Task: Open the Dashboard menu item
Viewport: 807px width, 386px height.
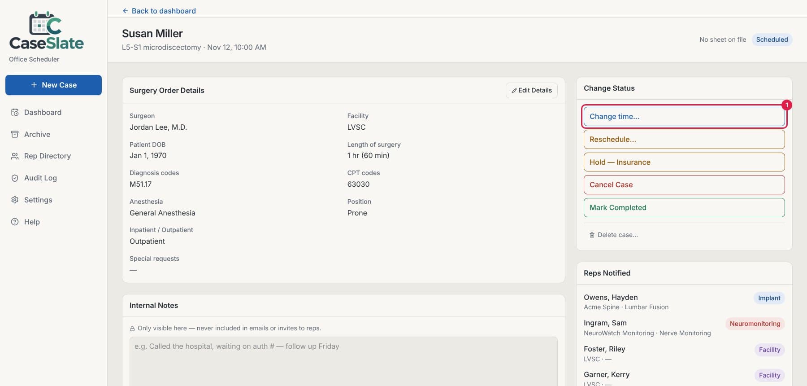Action: pyautogui.click(x=54, y=112)
